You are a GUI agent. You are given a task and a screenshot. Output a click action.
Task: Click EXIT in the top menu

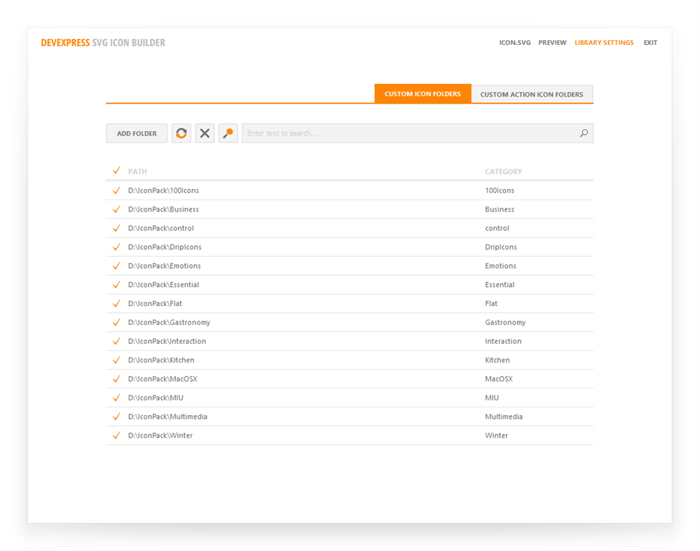650,43
